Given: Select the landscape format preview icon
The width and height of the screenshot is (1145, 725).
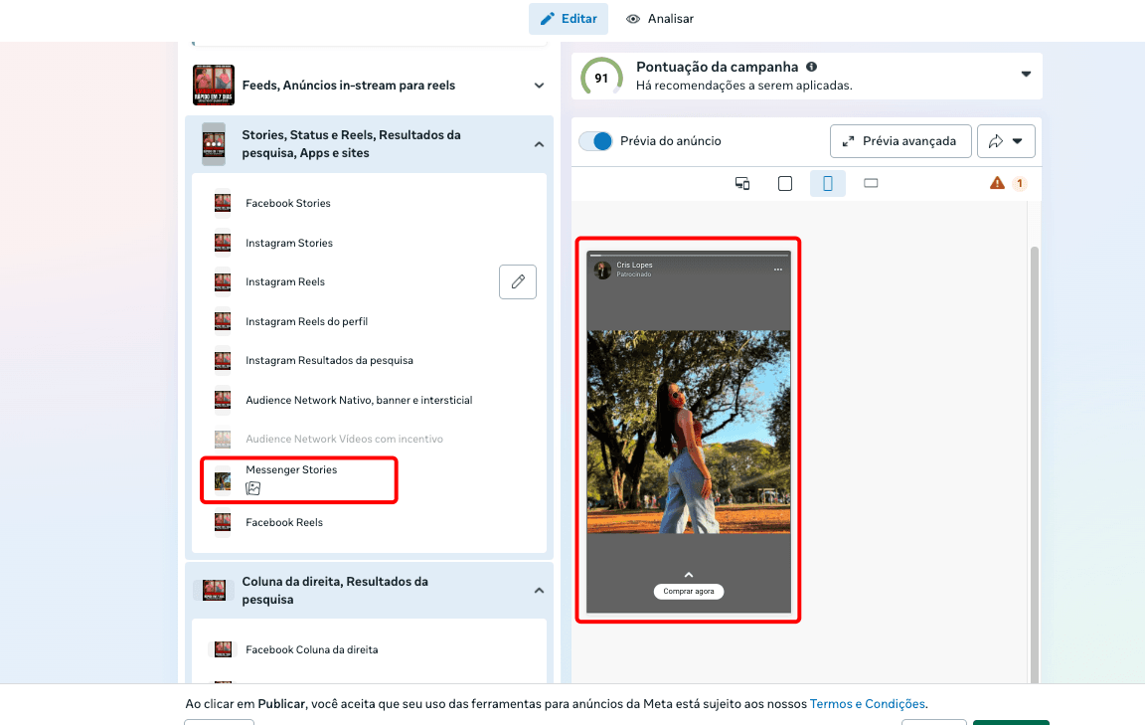Looking at the screenshot, I should coord(872,183).
